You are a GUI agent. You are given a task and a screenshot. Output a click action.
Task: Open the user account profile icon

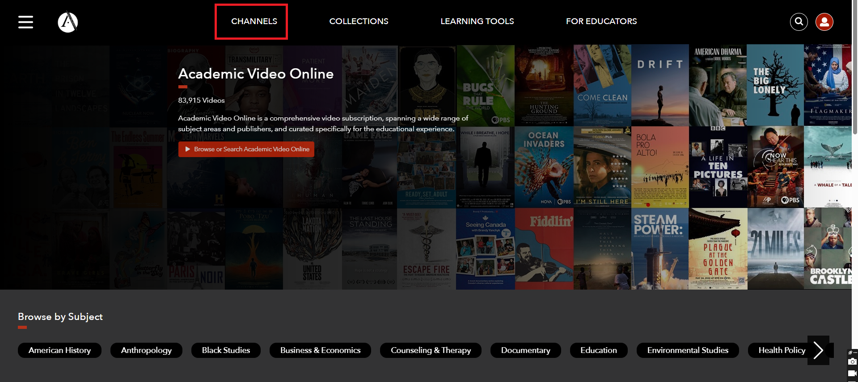(824, 22)
